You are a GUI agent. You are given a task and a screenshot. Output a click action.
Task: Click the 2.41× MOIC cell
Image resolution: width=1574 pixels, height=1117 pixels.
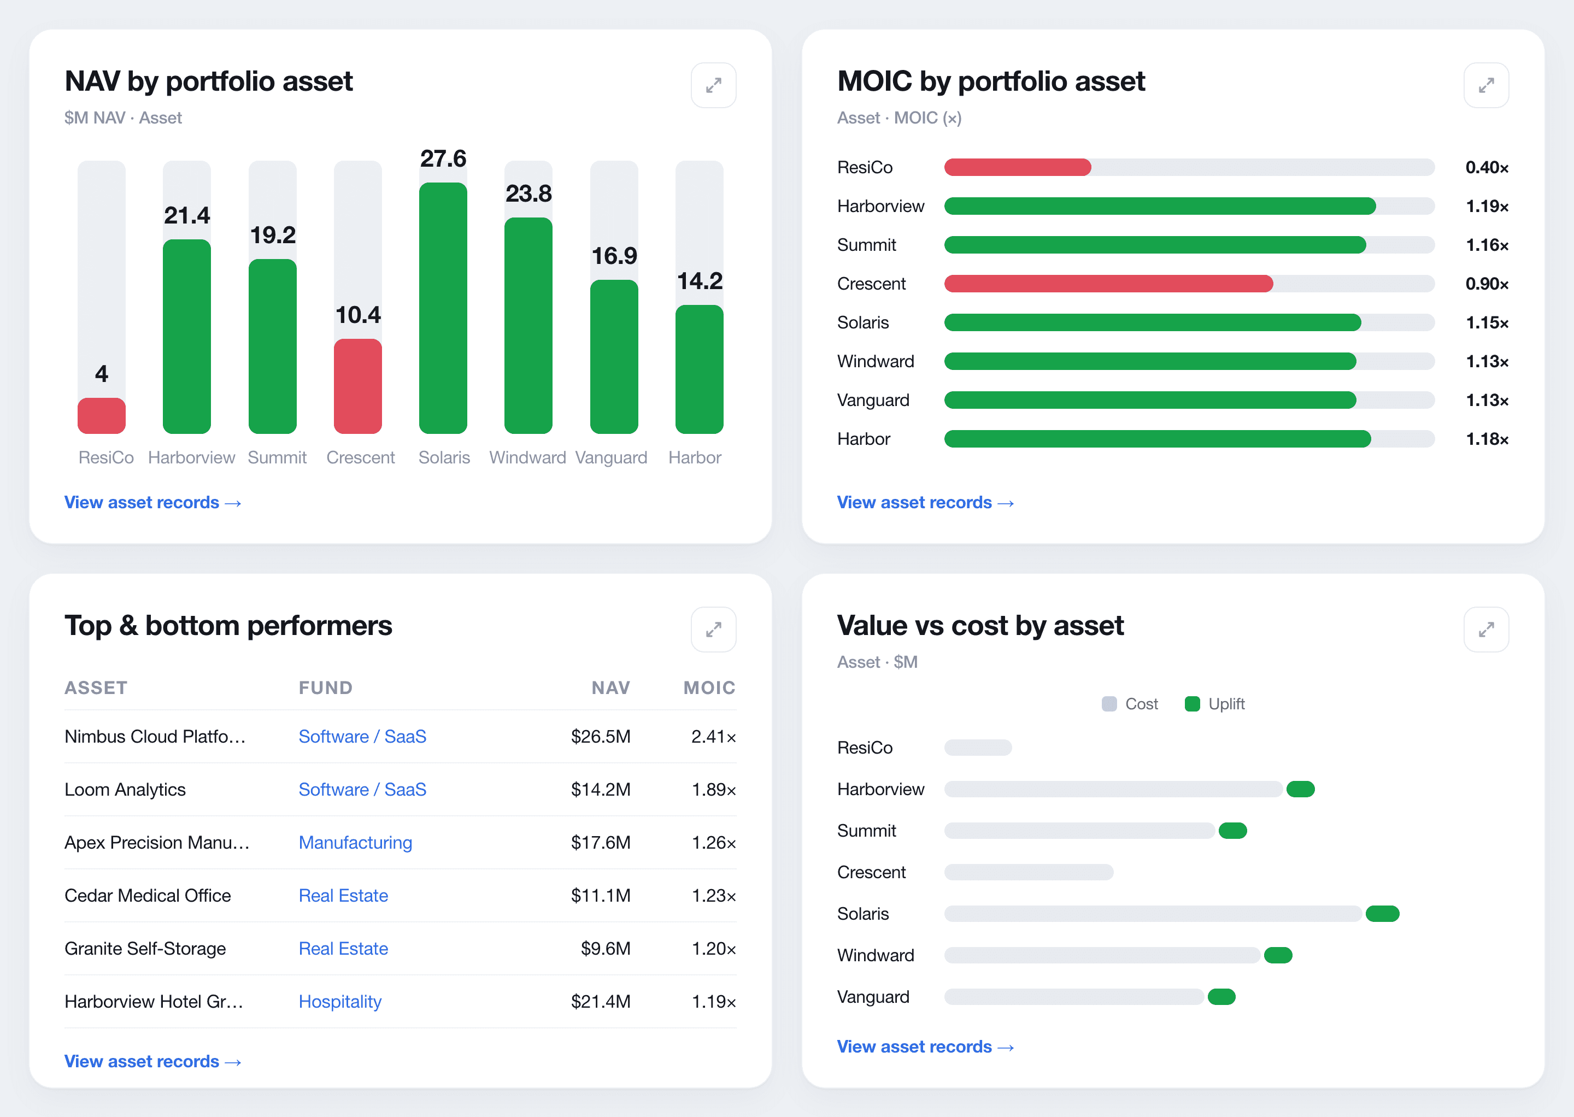[x=713, y=737]
